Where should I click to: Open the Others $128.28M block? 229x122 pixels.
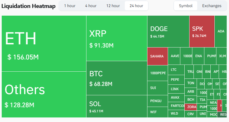[44, 94]
